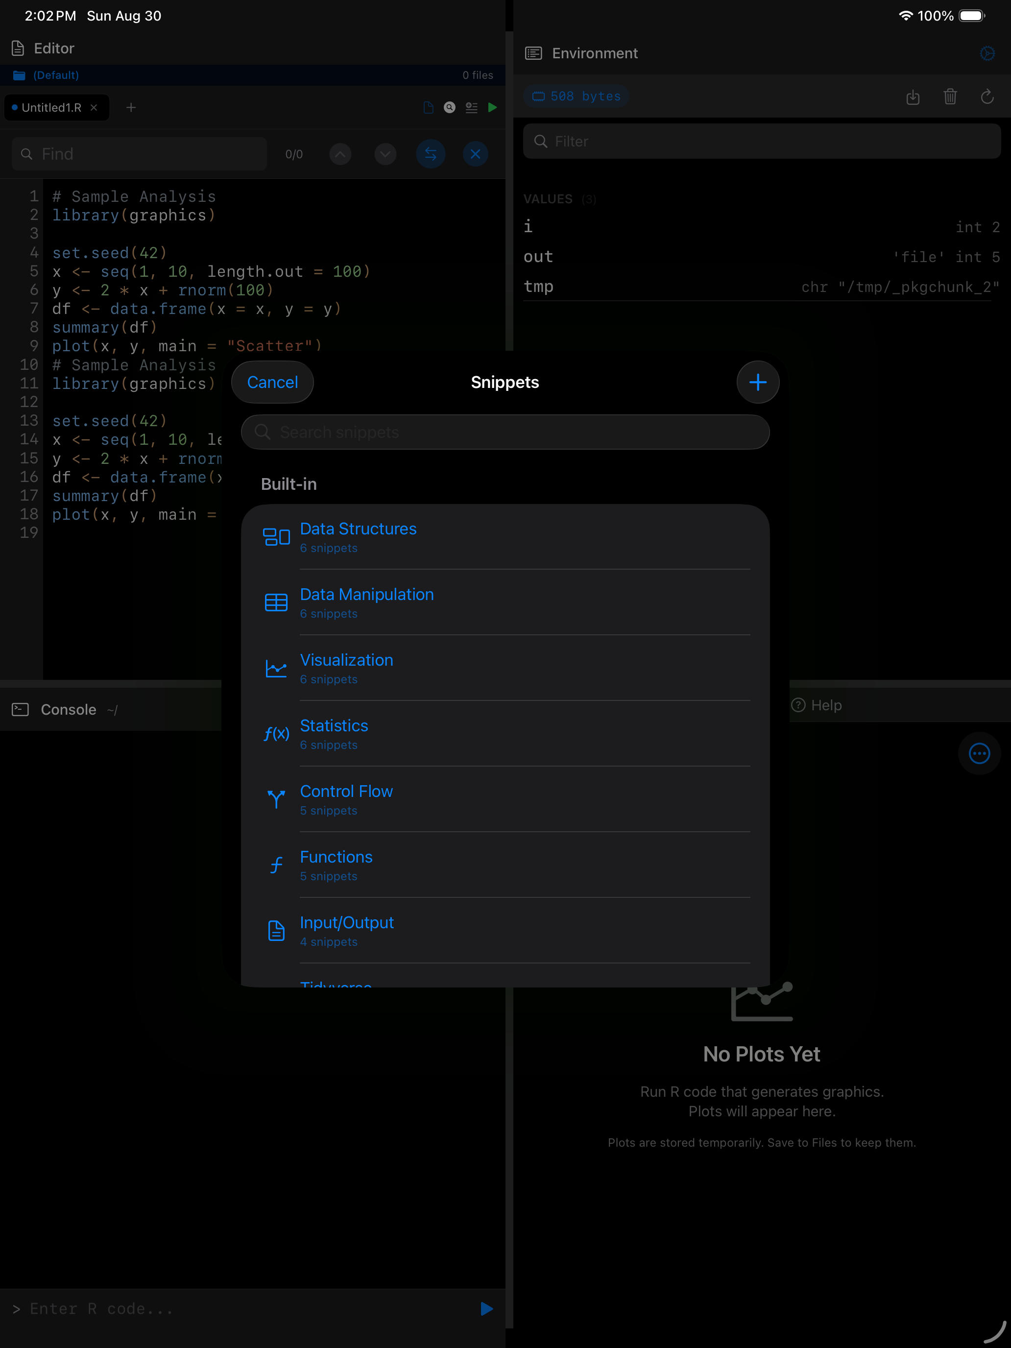The height and width of the screenshot is (1348, 1011).
Task: Check the battery indicator in status bar
Action: [x=972, y=16]
